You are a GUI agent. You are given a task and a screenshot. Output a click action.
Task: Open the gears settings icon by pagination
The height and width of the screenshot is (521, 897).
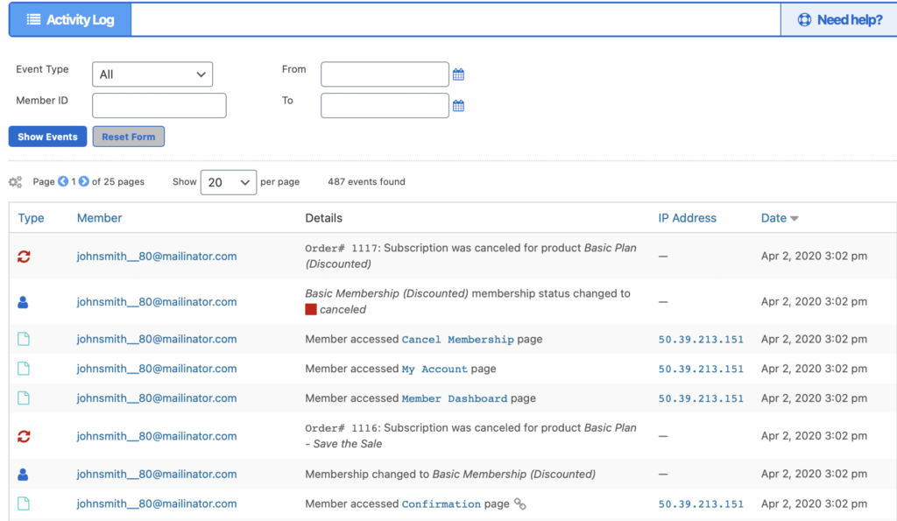click(16, 182)
